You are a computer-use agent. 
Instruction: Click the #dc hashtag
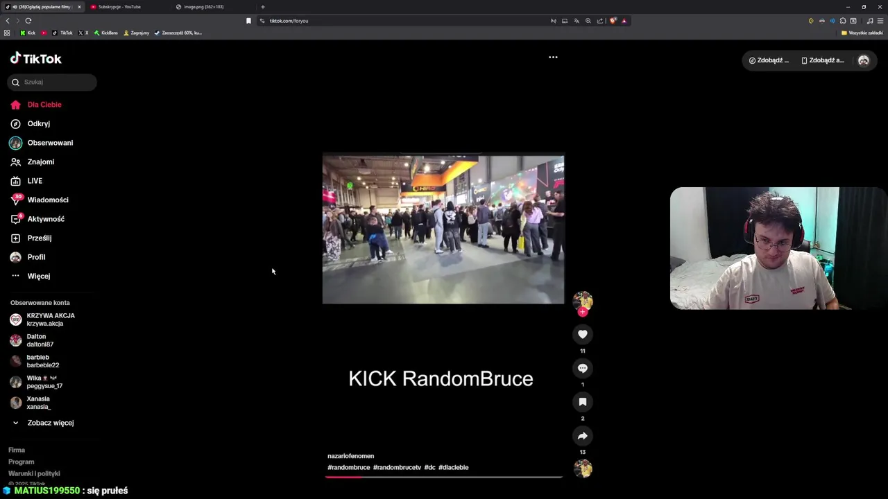point(430,468)
